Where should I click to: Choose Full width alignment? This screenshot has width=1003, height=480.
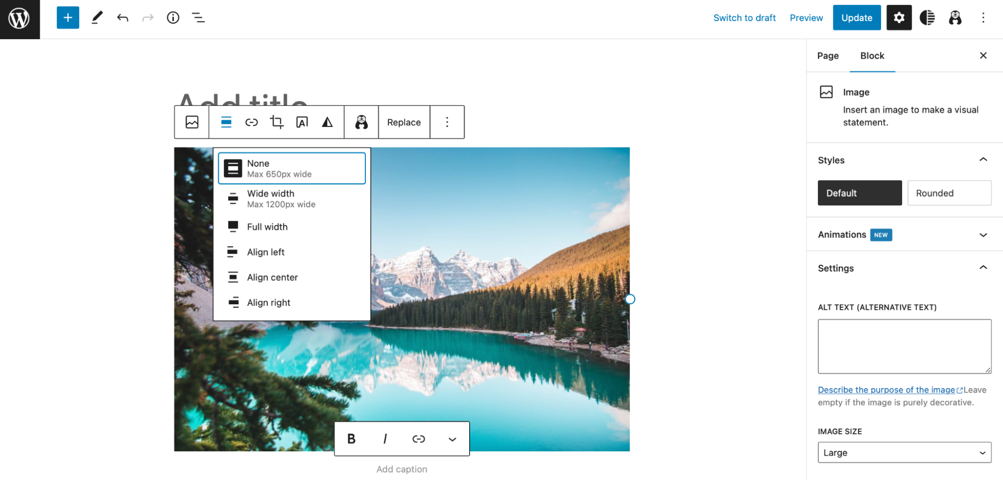click(292, 226)
